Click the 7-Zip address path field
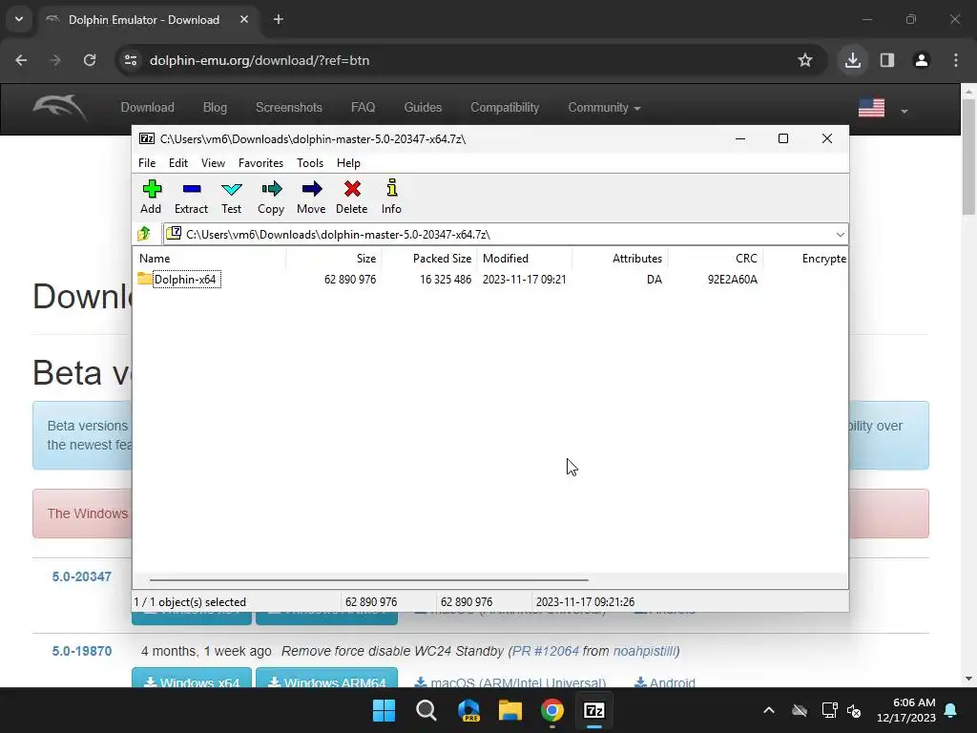977x733 pixels. [x=506, y=235]
